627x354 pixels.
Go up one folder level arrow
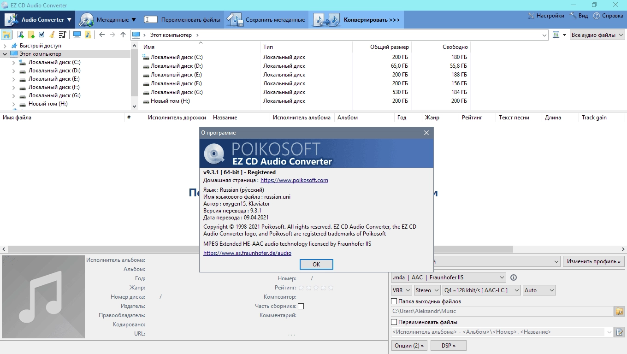pos(123,35)
